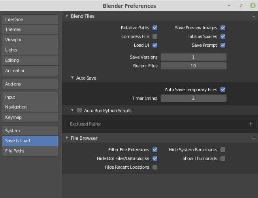Disable the Save Prompt checkbox
This screenshot has height=198, width=258.
coord(223,45)
